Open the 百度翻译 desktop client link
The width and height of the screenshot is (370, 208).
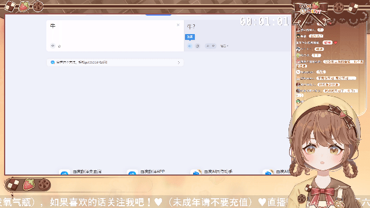(87, 172)
